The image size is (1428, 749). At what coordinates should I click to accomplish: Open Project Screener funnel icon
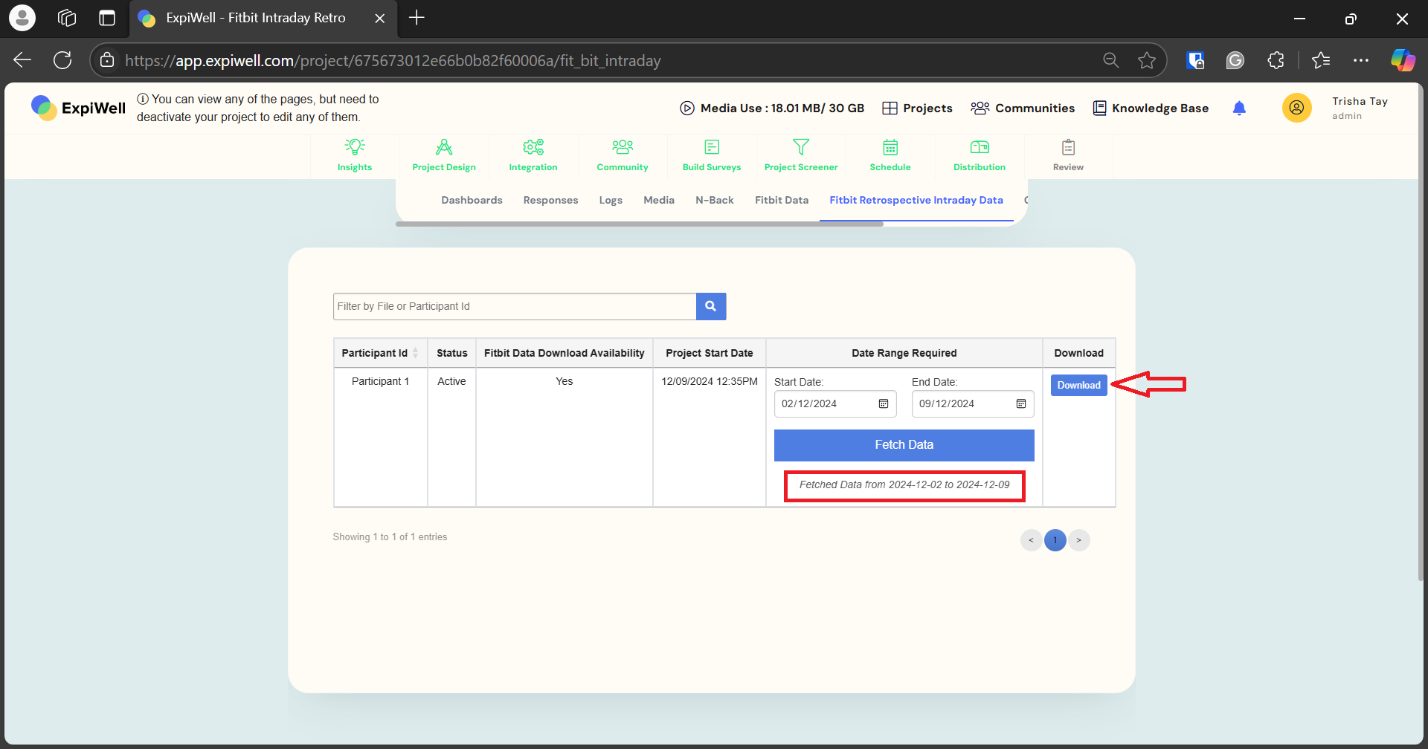point(801,147)
